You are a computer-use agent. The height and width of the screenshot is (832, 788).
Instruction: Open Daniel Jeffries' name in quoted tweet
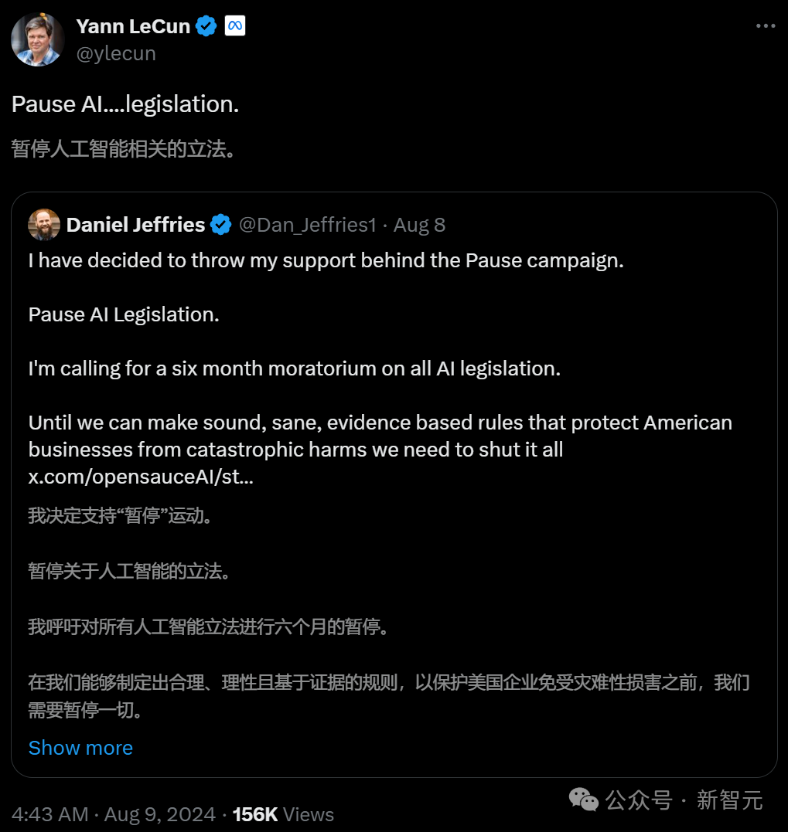point(136,225)
